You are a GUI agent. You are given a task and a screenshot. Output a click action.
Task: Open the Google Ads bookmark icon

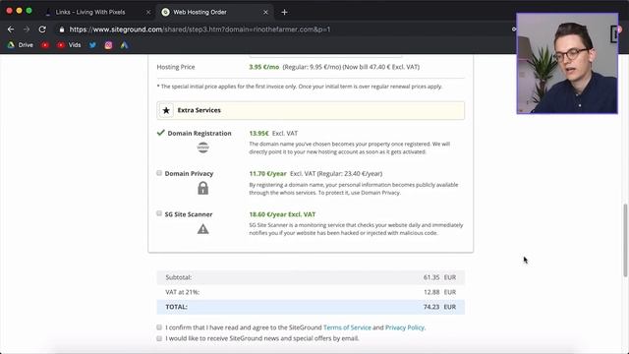click(x=125, y=45)
